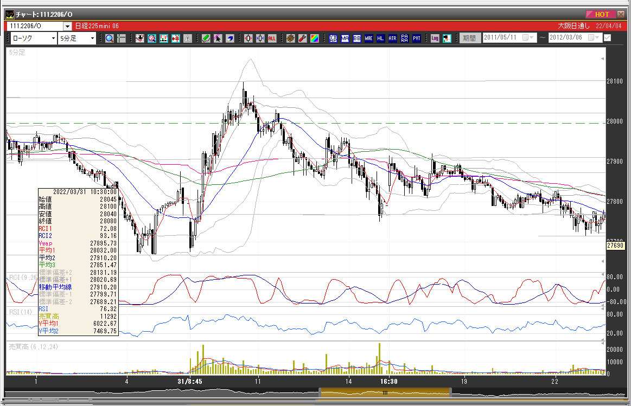
Task: Open the symbol code 111.2206/O dropdown arrow
Action: (x=67, y=26)
